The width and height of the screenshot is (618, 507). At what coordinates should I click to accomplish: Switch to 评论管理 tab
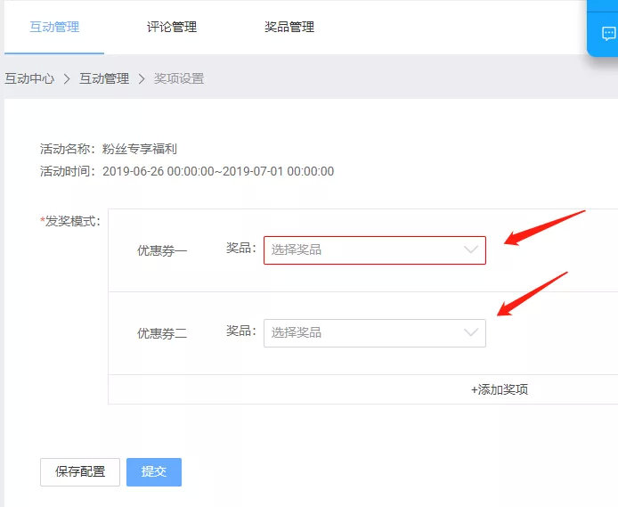172,27
